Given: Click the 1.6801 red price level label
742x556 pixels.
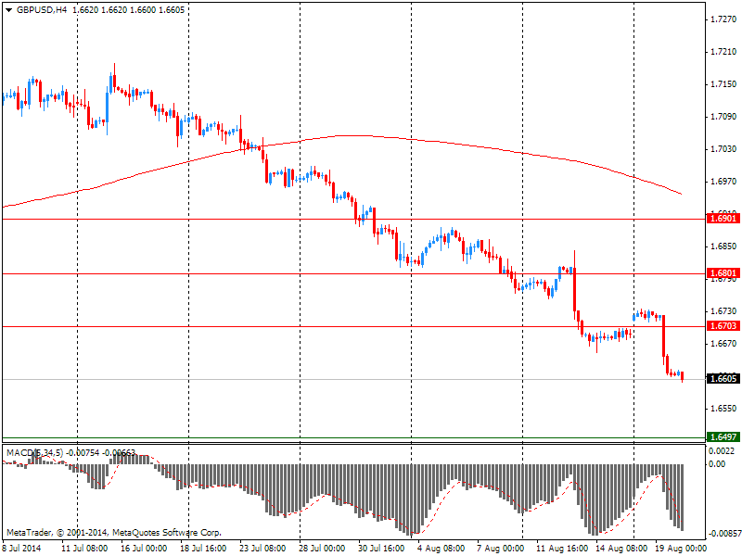Looking at the screenshot, I should pyautogui.click(x=723, y=272).
